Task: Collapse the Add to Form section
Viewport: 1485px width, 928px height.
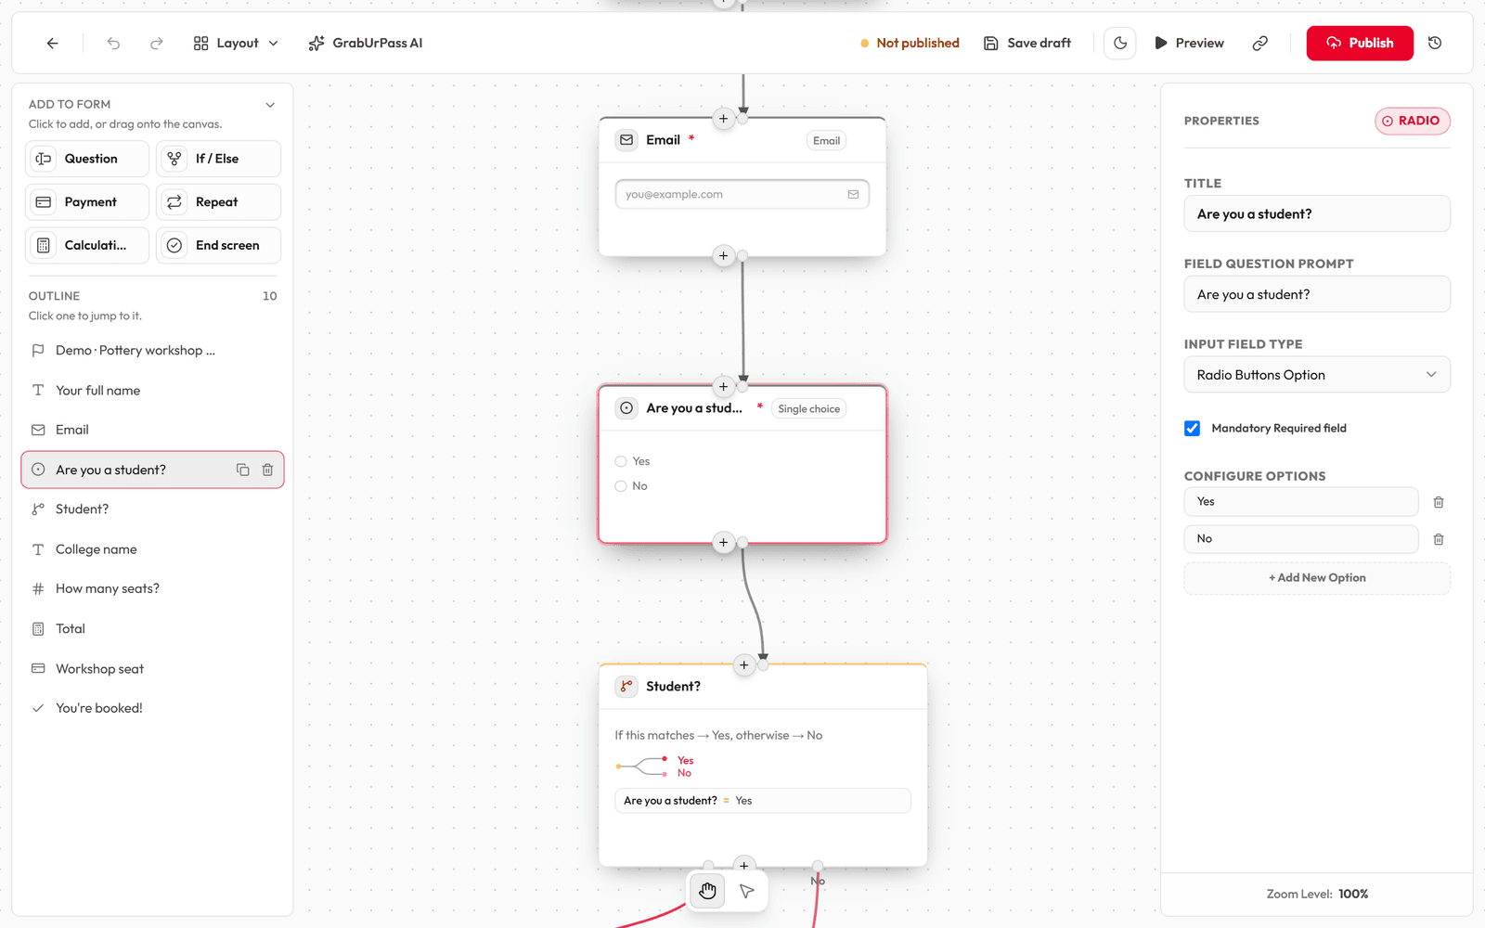Action: pos(270,105)
